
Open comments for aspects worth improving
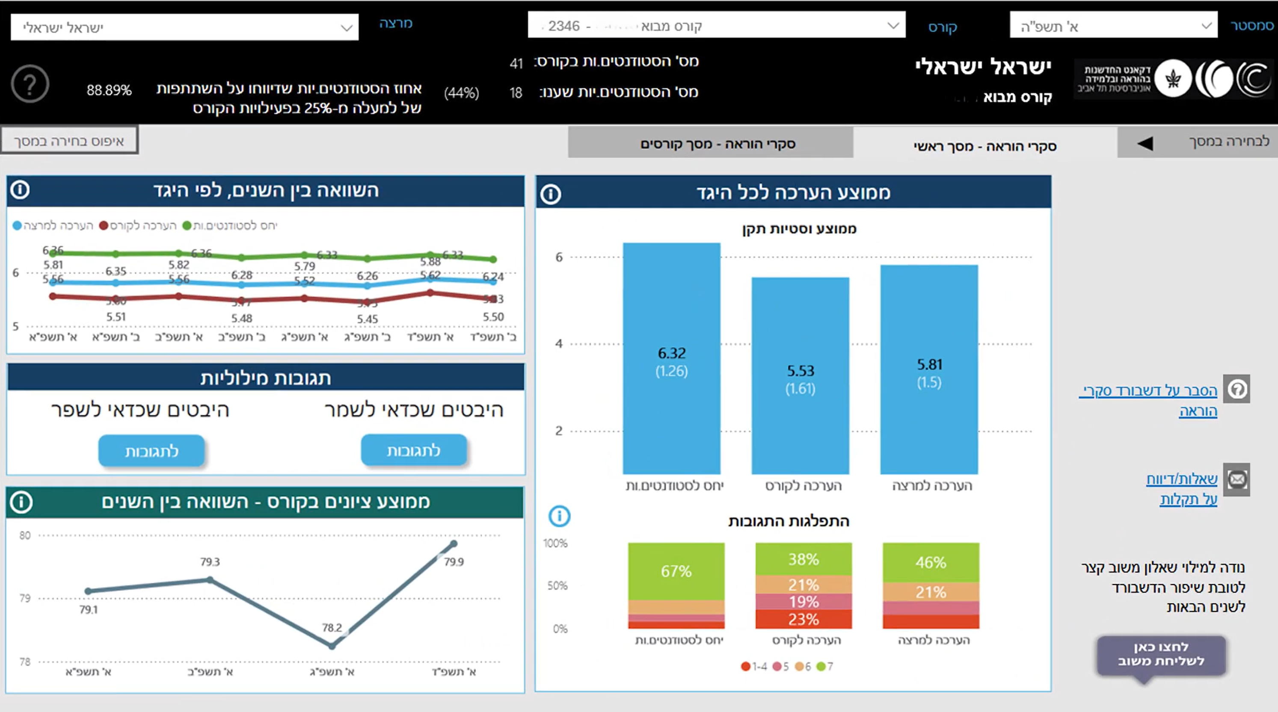(x=151, y=451)
